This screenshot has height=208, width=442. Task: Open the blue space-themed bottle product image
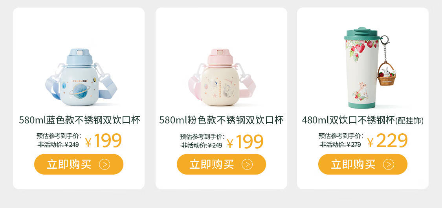pyautogui.click(x=81, y=77)
